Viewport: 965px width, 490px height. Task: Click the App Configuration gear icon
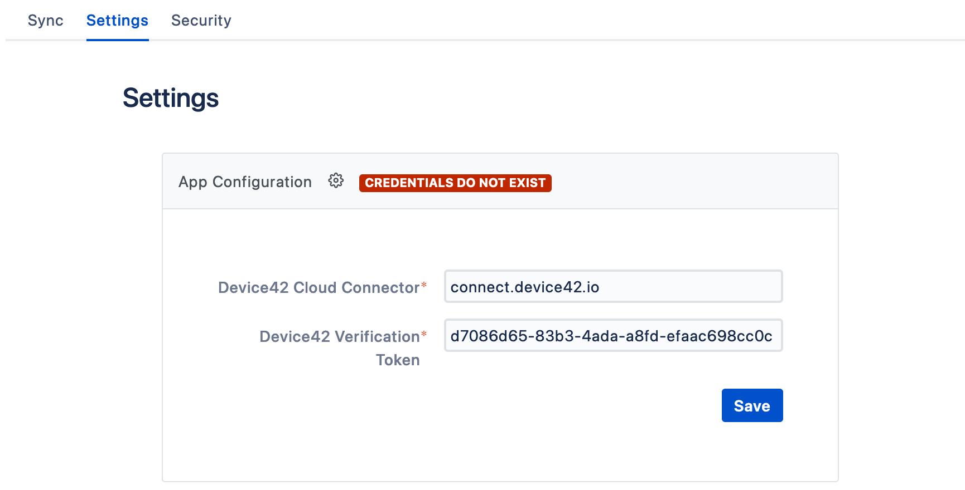[336, 181]
